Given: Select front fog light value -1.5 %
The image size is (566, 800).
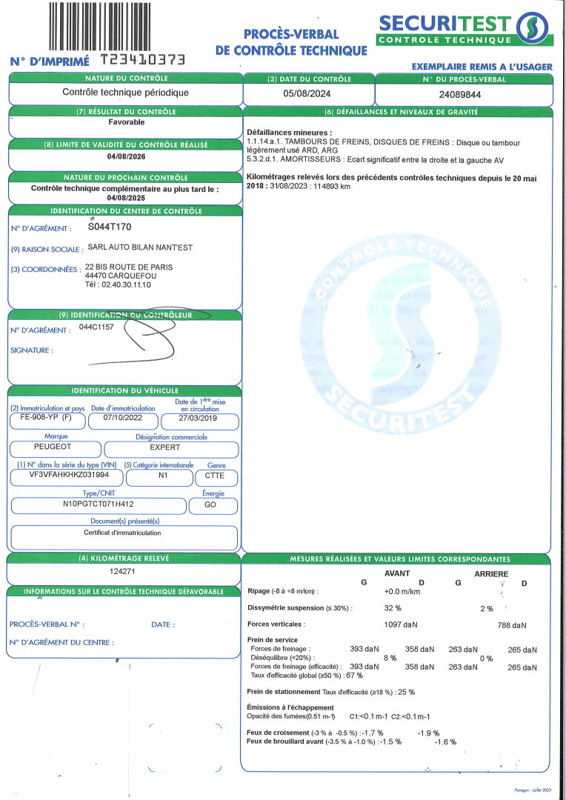Looking at the screenshot, I should 390,741.
